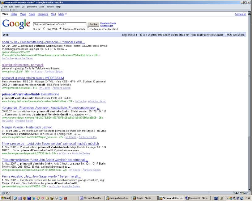Screen dimensions: 252x201
Task: Open the Window menu
Action: point(50,7)
